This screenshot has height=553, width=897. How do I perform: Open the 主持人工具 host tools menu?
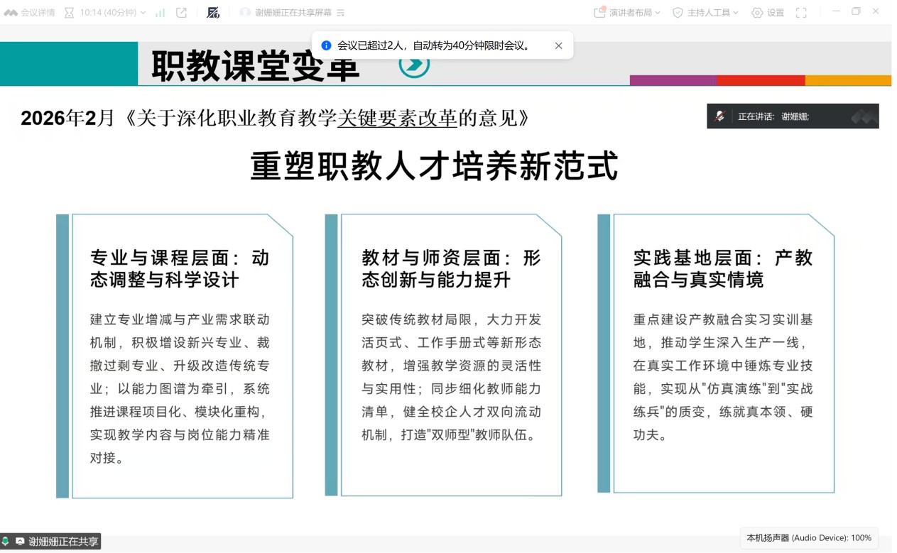coord(706,13)
